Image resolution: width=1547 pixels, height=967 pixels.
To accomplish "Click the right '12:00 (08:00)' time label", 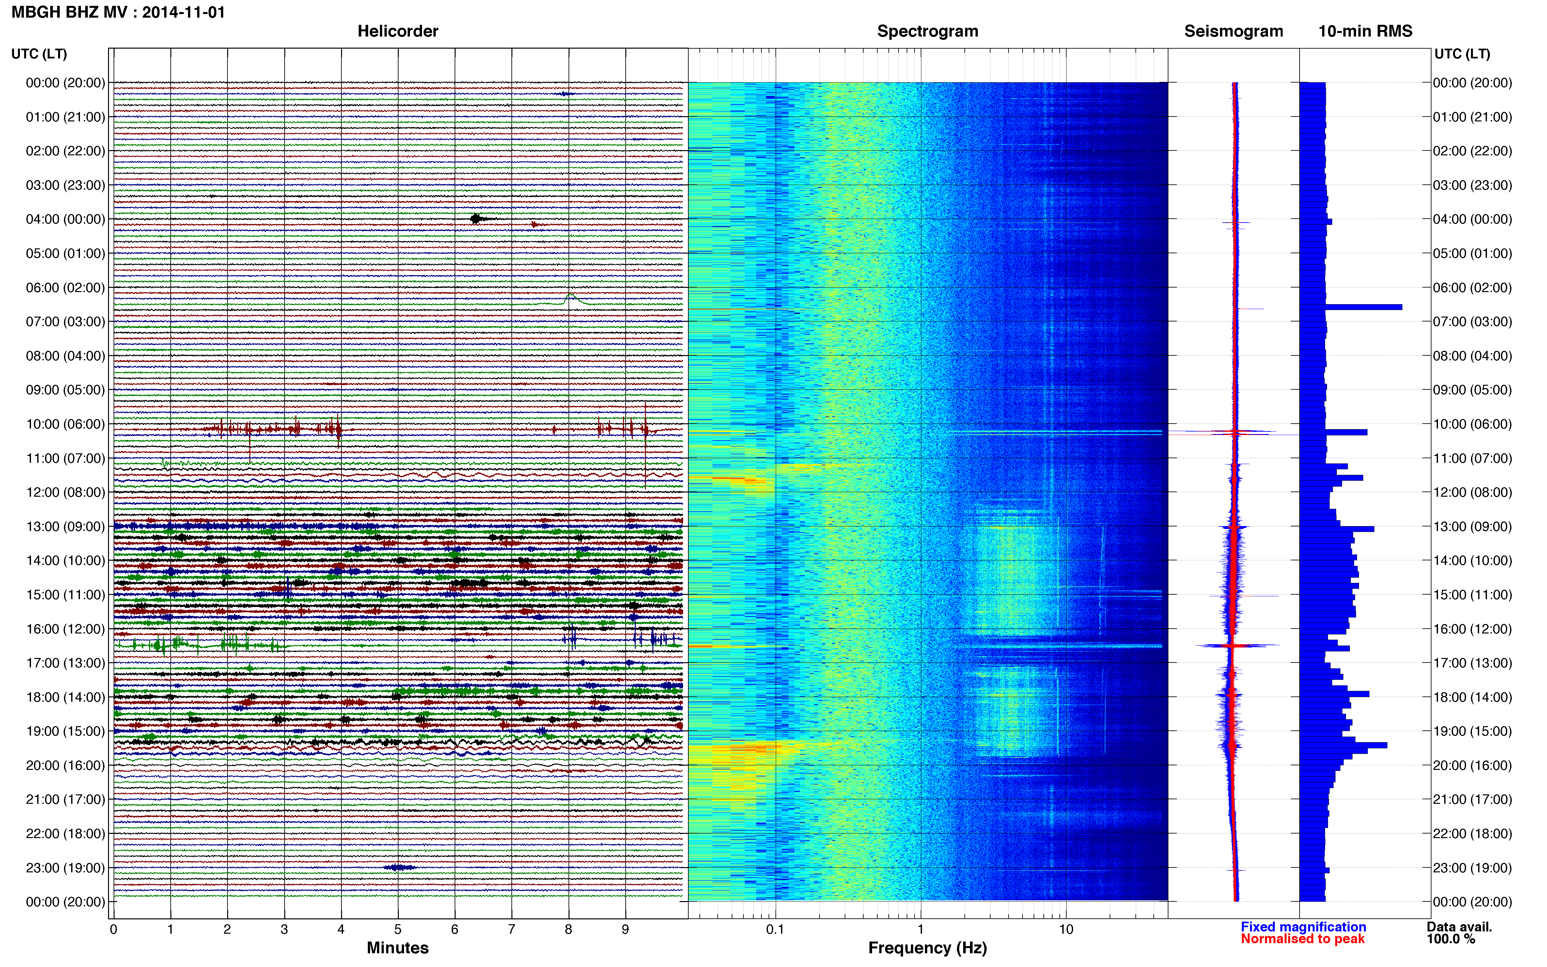I will coord(1472,492).
